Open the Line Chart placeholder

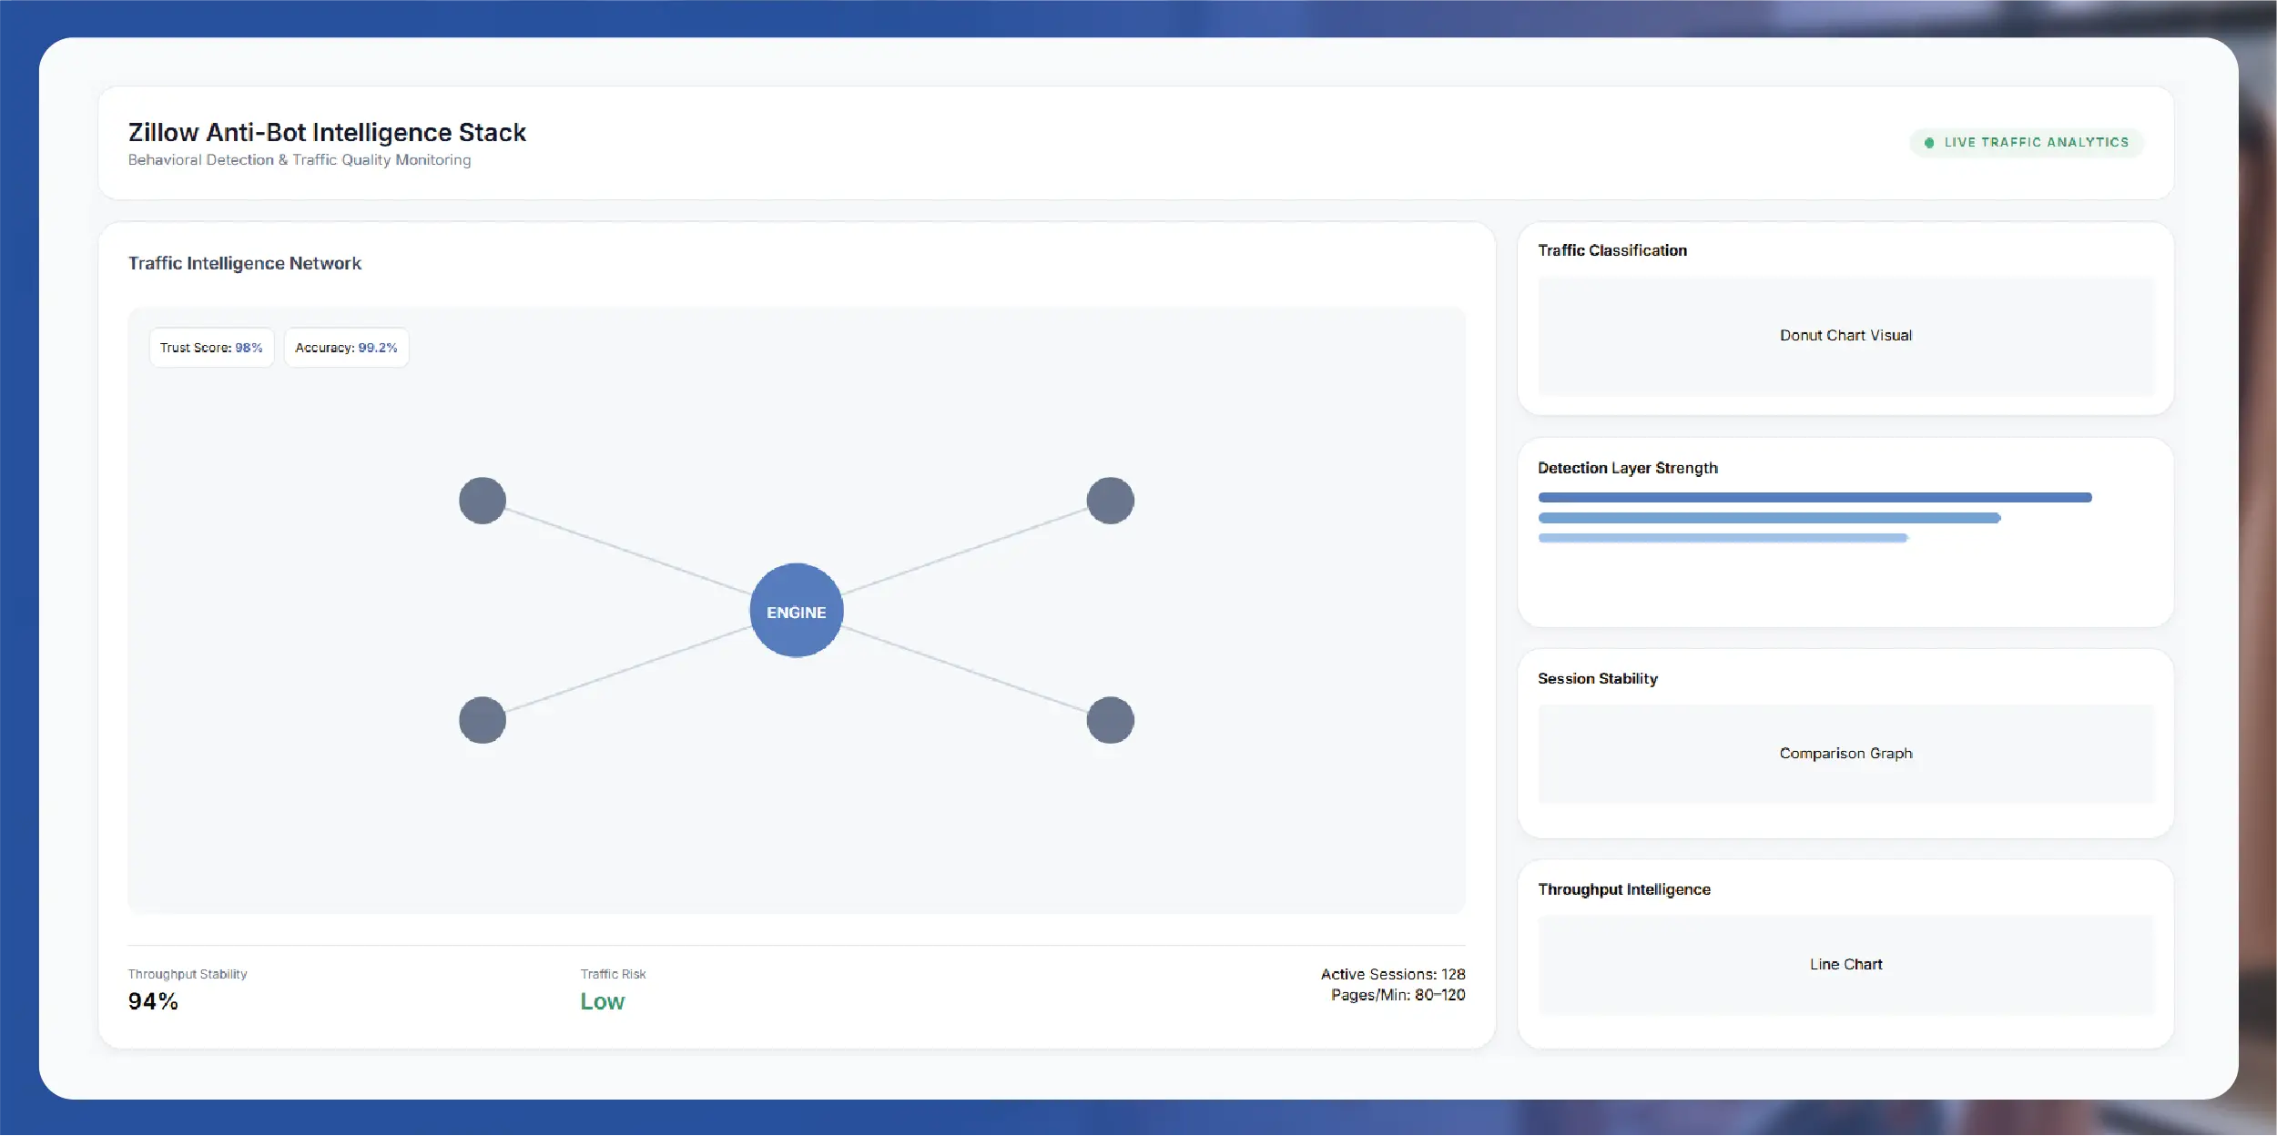click(1846, 965)
